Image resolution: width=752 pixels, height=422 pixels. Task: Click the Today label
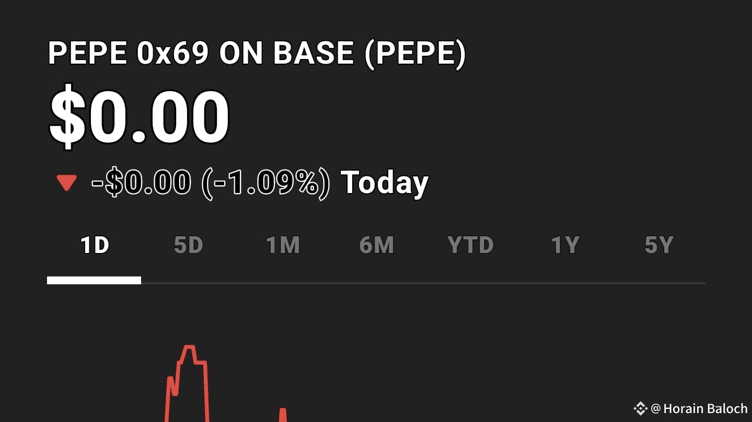pyautogui.click(x=384, y=183)
